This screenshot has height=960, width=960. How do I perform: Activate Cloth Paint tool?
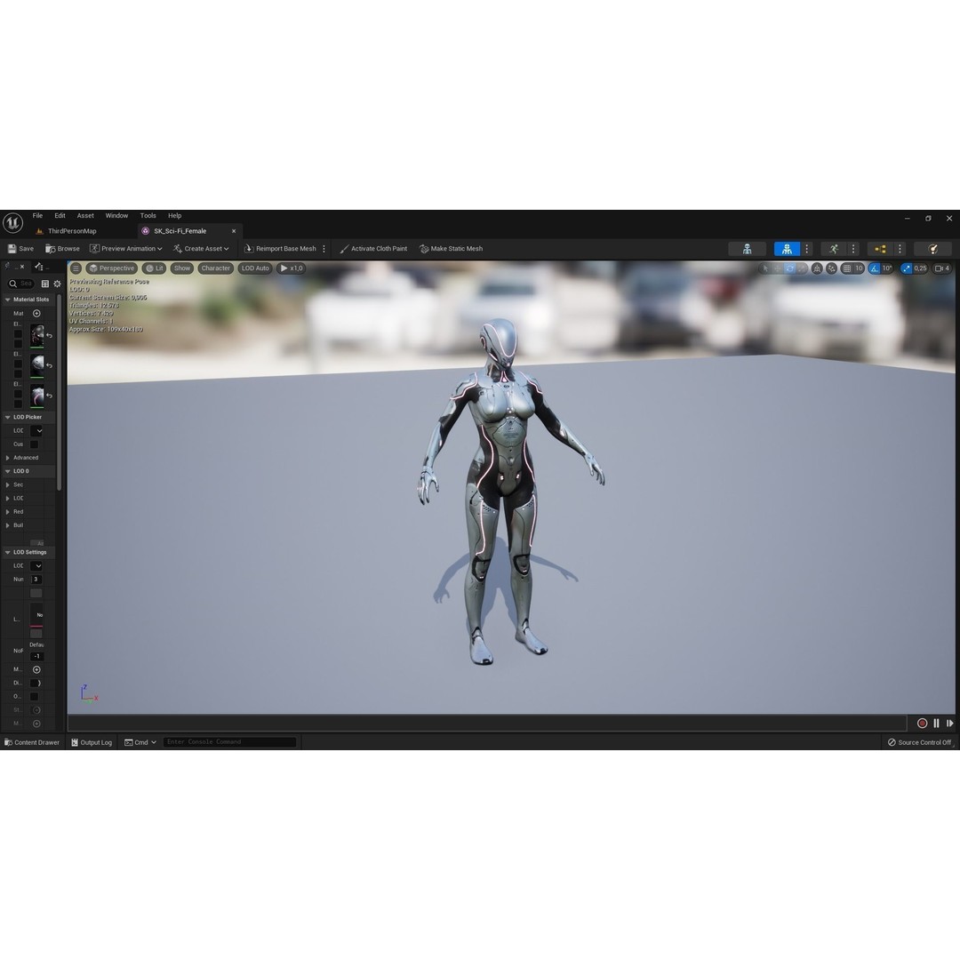373,249
